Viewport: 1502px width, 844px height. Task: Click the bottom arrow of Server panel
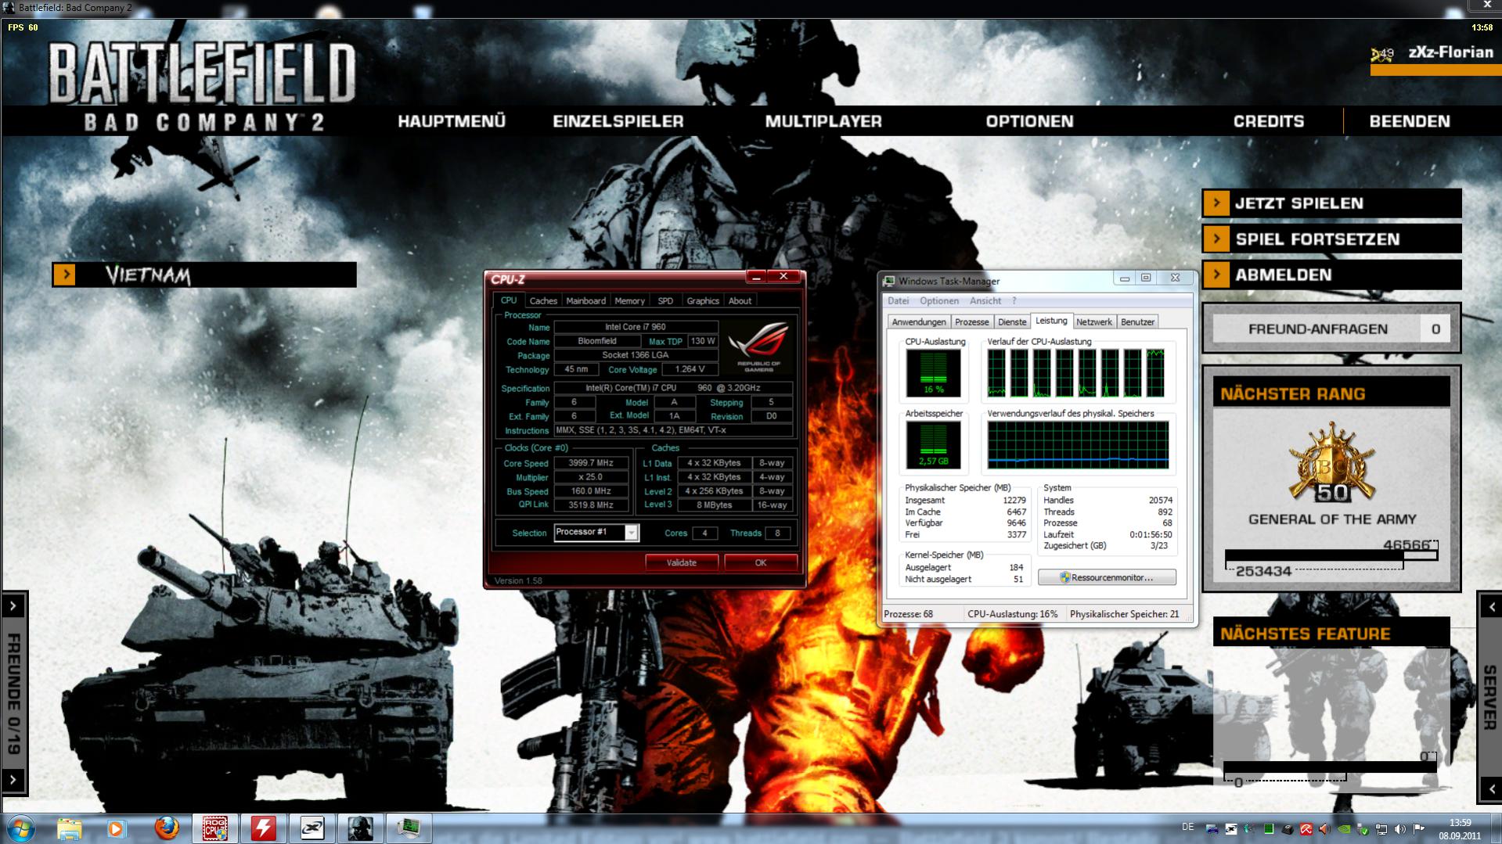pyautogui.click(x=1491, y=788)
